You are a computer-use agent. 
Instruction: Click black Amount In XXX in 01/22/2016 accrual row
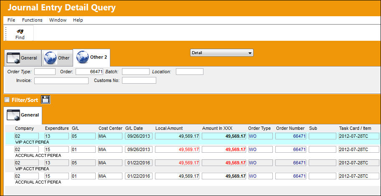pyautogui.click(x=224, y=176)
